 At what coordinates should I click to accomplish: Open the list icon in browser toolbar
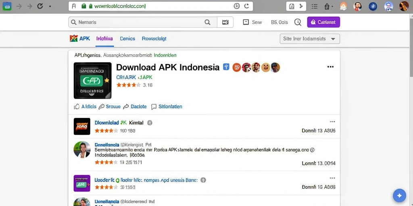314,6
